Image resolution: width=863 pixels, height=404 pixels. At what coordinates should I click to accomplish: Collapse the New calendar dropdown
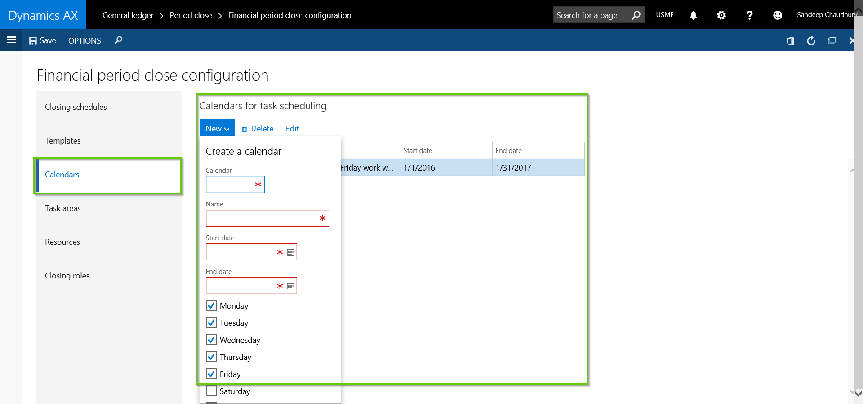coord(217,129)
